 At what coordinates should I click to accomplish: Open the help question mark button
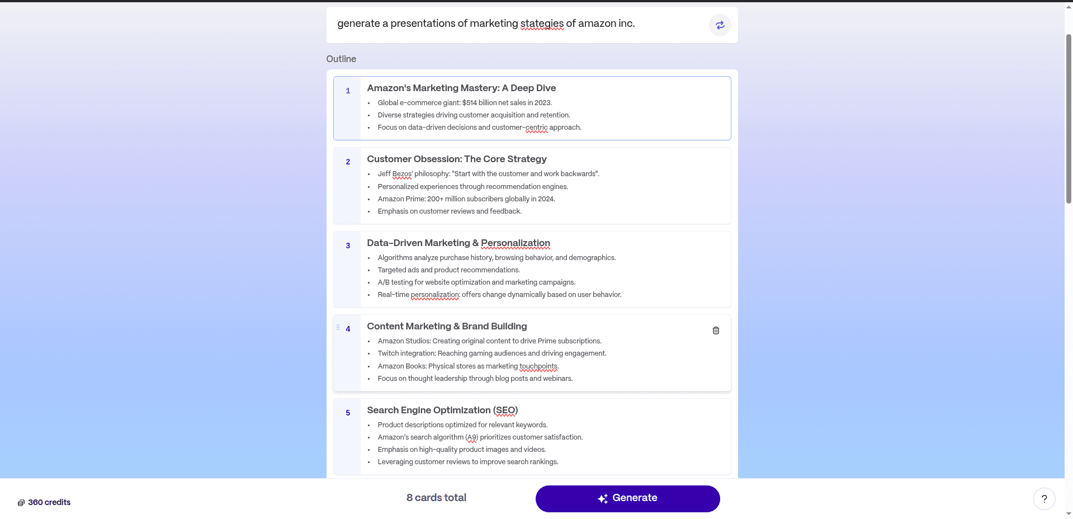coord(1044,499)
